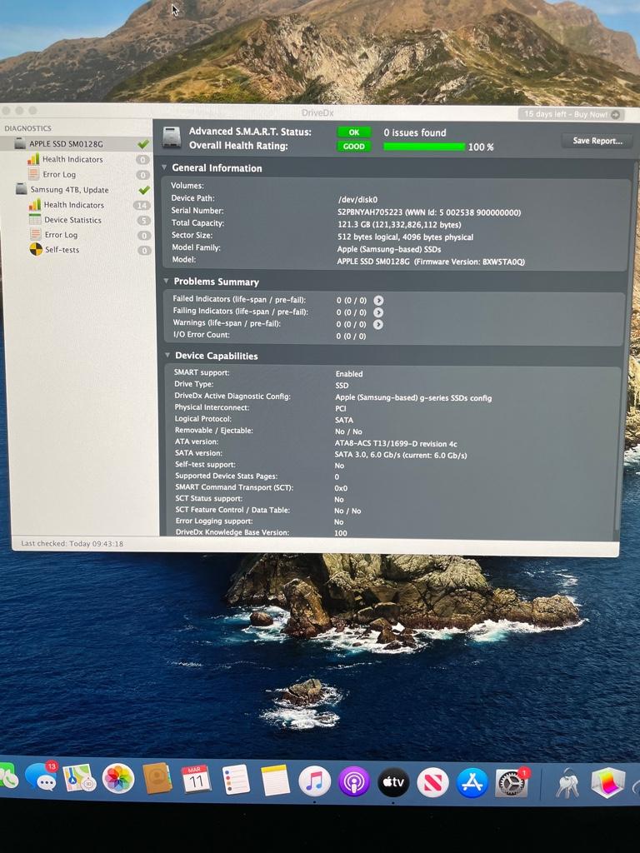
Task: Click the Save Report... button
Action: pyautogui.click(x=597, y=141)
